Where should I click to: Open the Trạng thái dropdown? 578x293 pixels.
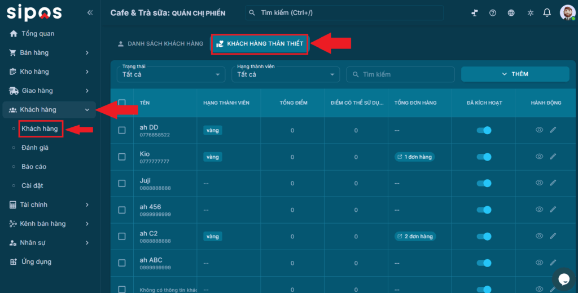tap(171, 74)
